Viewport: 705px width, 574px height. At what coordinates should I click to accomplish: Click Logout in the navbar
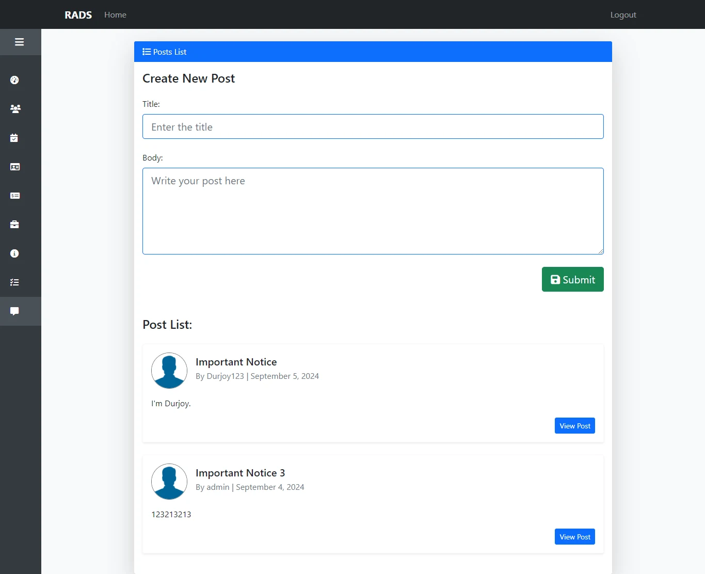click(x=623, y=15)
